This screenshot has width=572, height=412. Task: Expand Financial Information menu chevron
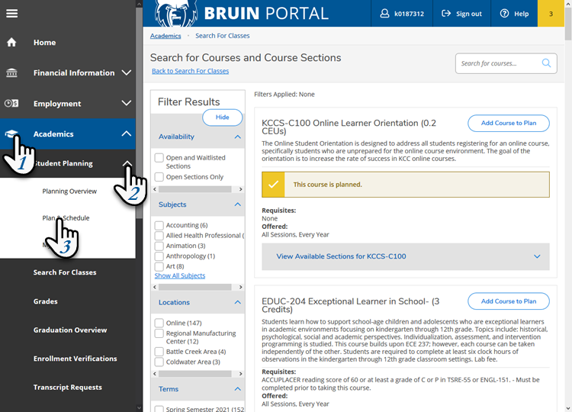(126, 72)
